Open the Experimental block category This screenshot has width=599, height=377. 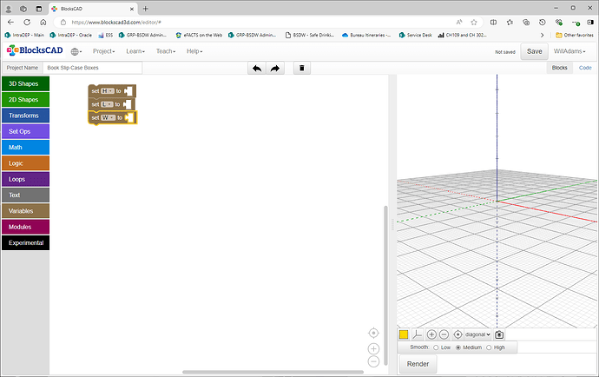(25, 243)
